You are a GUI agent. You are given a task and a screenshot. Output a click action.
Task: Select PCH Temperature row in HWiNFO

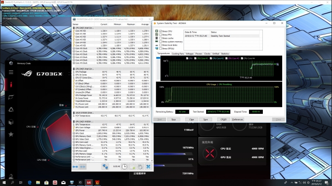[x=111, y=116]
